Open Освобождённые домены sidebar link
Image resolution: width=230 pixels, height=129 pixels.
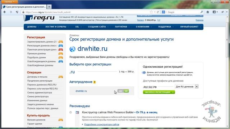pos(40,65)
